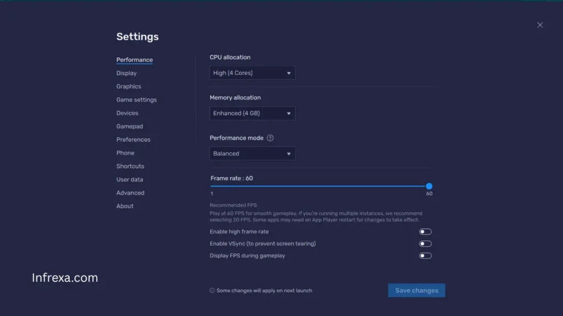Image resolution: width=563 pixels, height=316 pixels.
Task: Close the Settings window
Action: click(x=539, y=25)
